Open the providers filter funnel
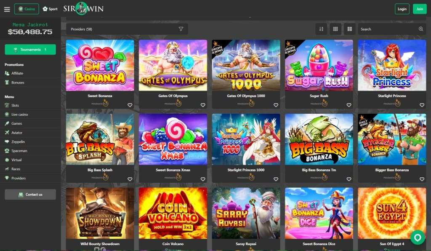 point(181,29)
